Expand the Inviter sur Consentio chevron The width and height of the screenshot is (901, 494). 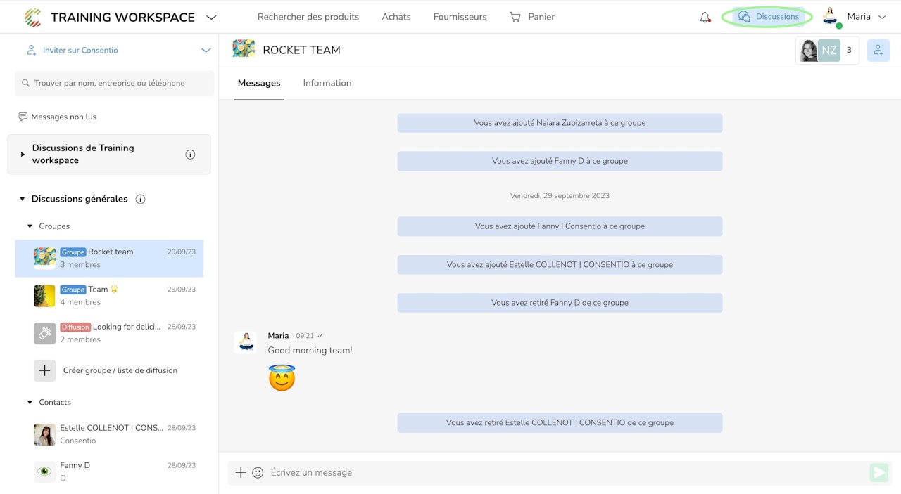pyautogui.click(x=206, y=51)
